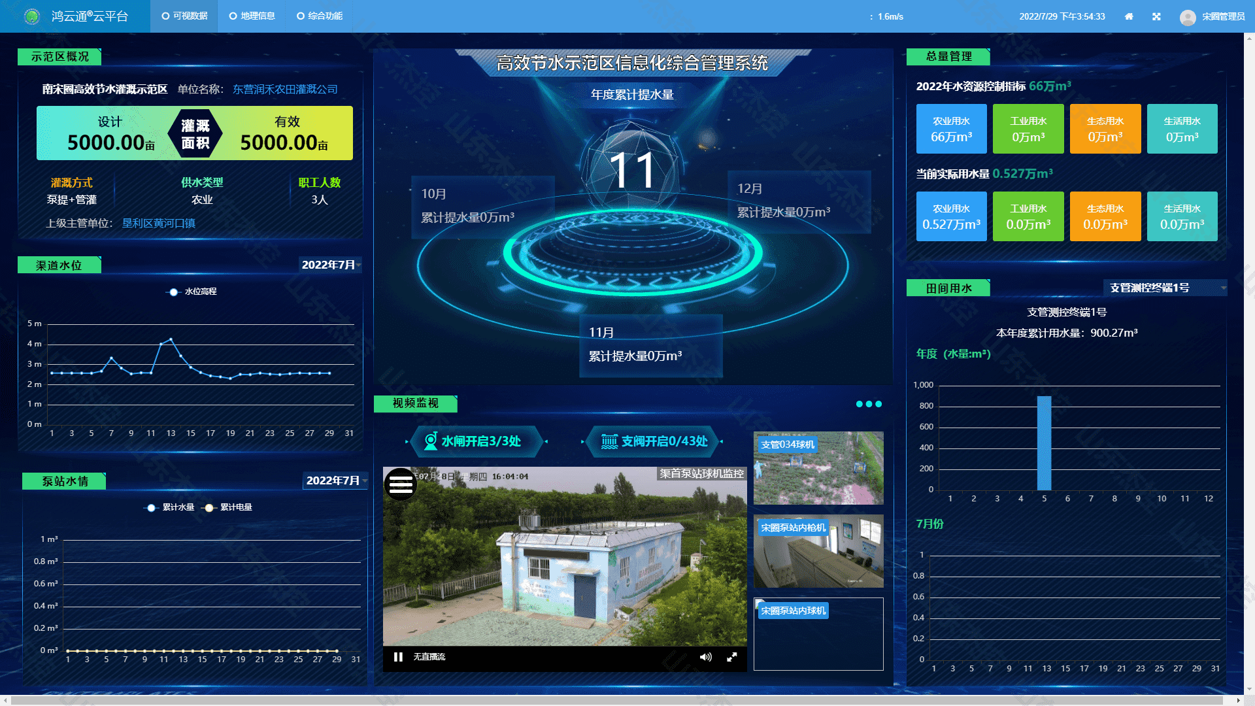
Task: Click 田间用水 panel header
Action: [x=948, y=288]
